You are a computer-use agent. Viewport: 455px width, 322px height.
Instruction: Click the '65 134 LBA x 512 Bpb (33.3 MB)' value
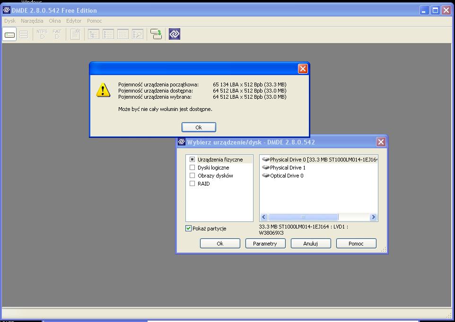250,85
